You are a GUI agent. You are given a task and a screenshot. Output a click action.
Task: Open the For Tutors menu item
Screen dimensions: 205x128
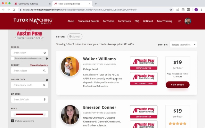[109, 21]
